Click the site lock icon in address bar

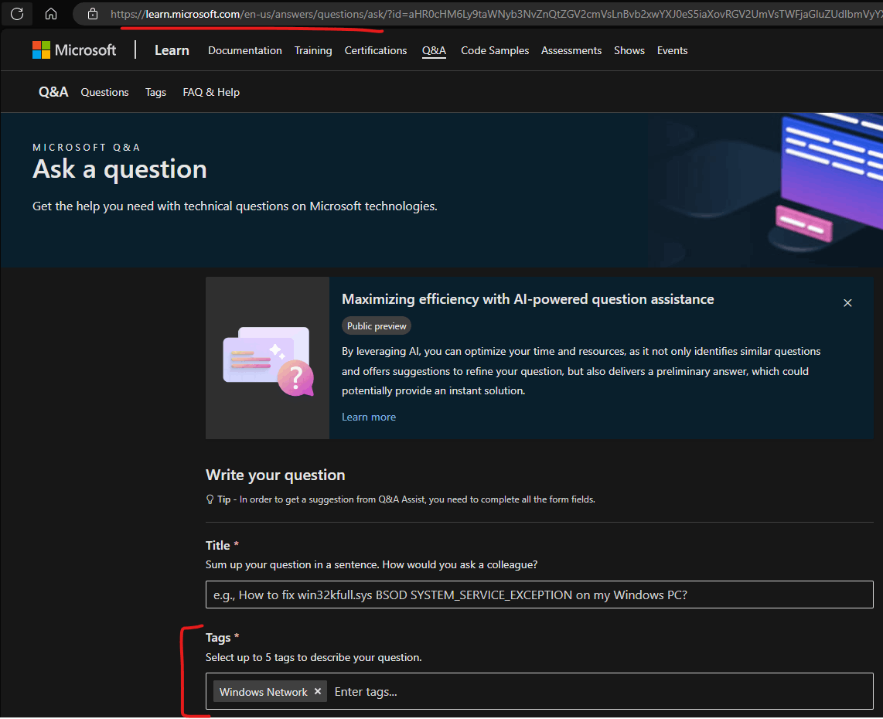(93, 13)
